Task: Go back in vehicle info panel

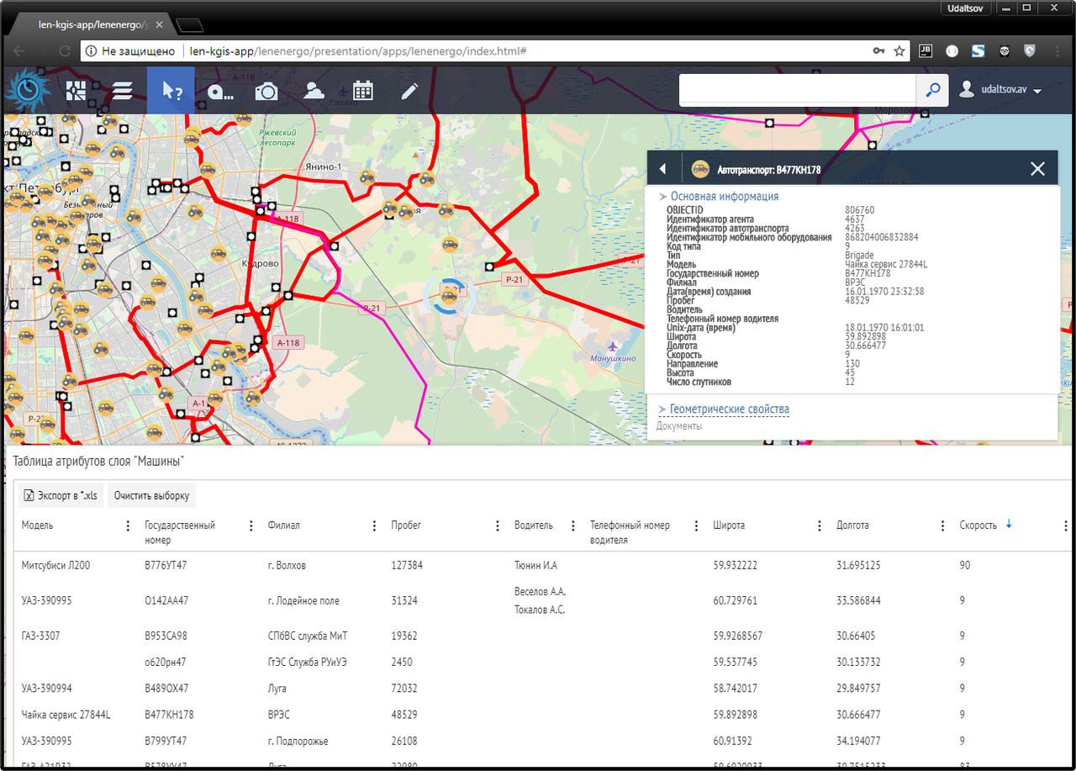Action: pyautogui.click(x=662, y=169)
